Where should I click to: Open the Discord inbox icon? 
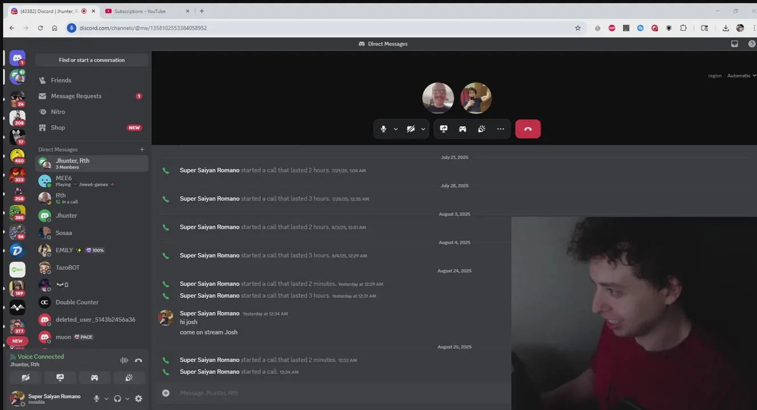(x=735, y=44)
